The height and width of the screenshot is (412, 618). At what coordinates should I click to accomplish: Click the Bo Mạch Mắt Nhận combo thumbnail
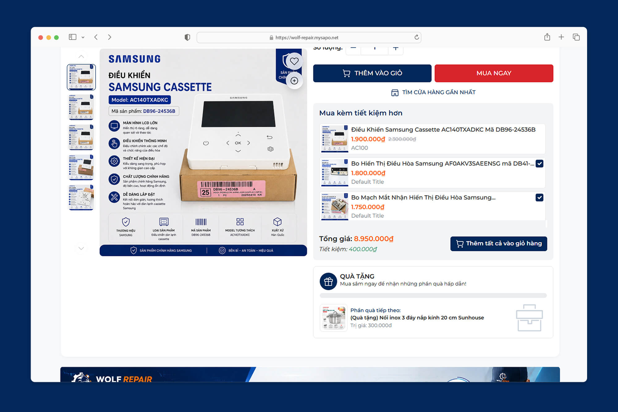335,206
